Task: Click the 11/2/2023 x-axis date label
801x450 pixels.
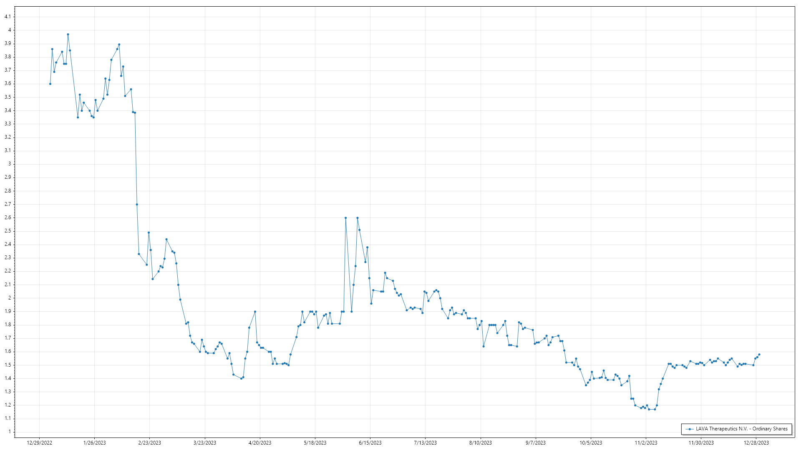Action: tap(646, 443)
